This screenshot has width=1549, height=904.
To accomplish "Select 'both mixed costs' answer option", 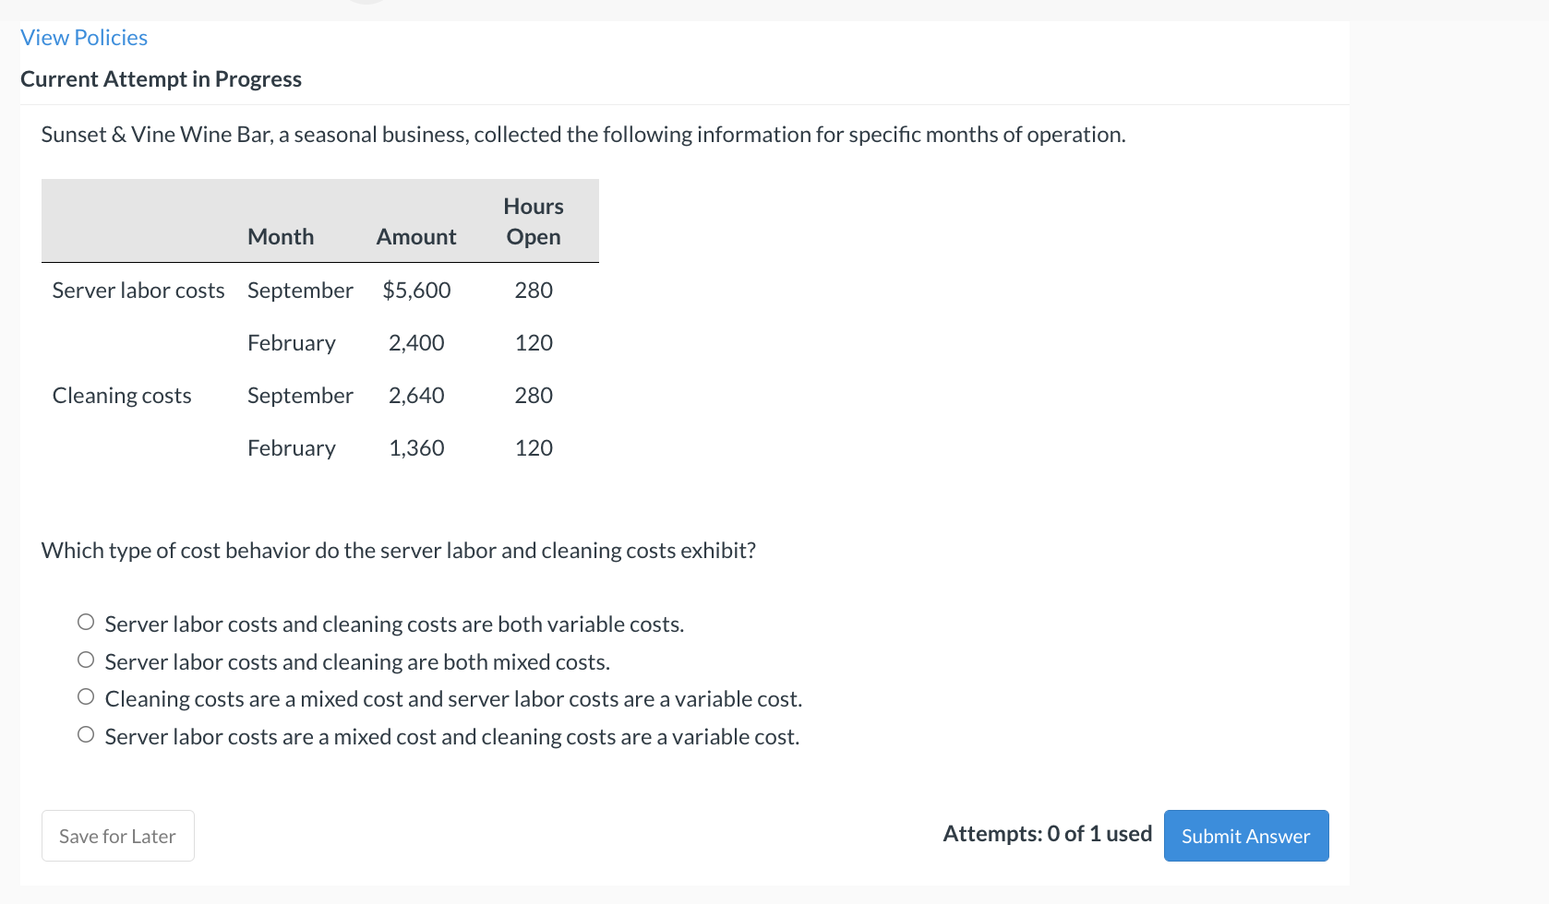I will [x=85, y=660].
